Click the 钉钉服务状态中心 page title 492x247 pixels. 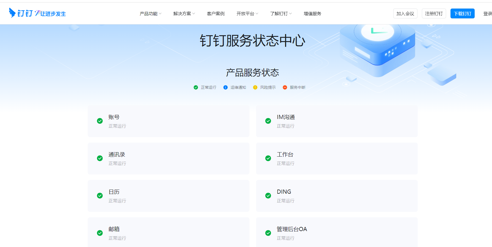[252, 41]
